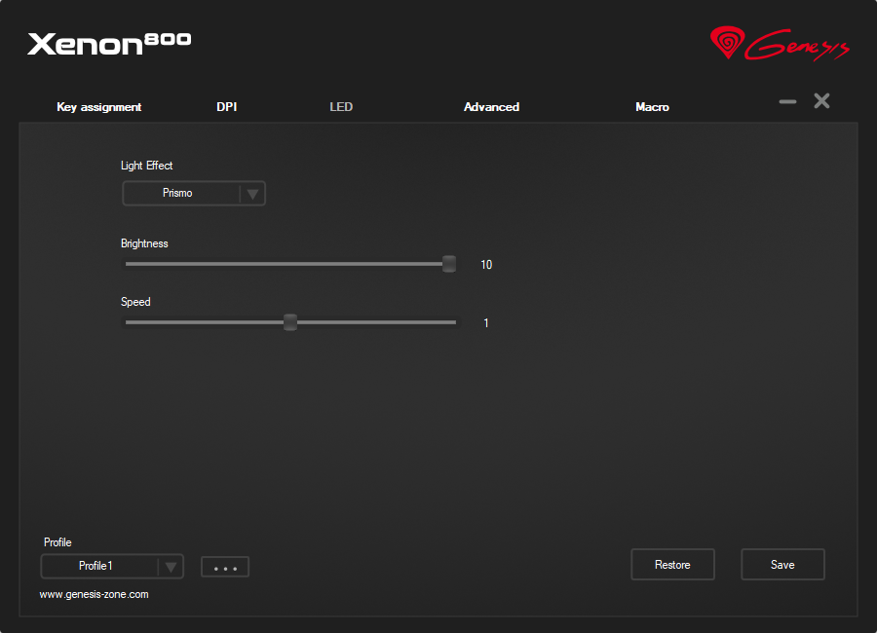This screenshot has width=877, height=633.
Task: Minimize the Xenon 800 window
Action: pyautogui.click(x=787, y=101)
